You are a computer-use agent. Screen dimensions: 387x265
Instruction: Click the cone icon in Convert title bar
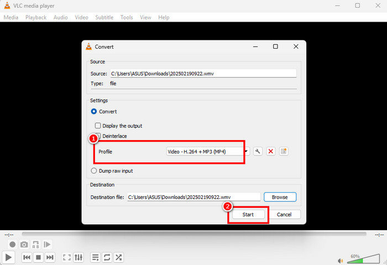[x=88, y=46]
